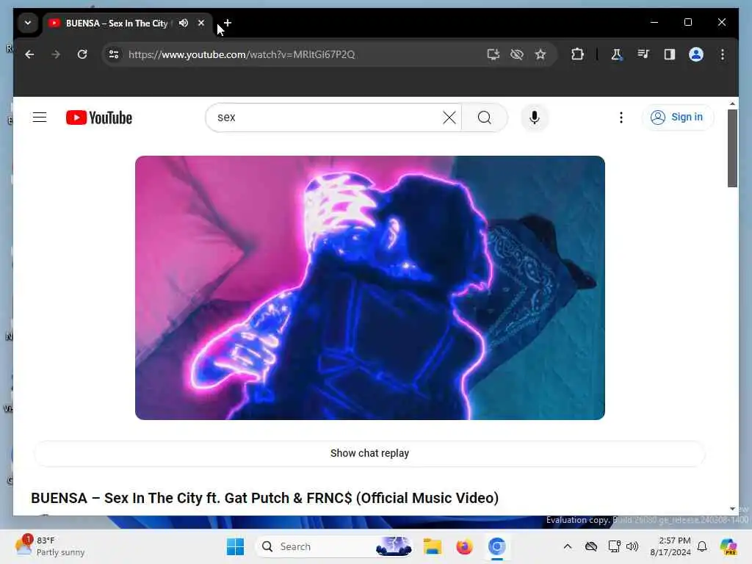The width and height of the screenshot is (752, 564).
Task: Open the YouTube hamburger guide menu
Action: (x=40, y=117)
